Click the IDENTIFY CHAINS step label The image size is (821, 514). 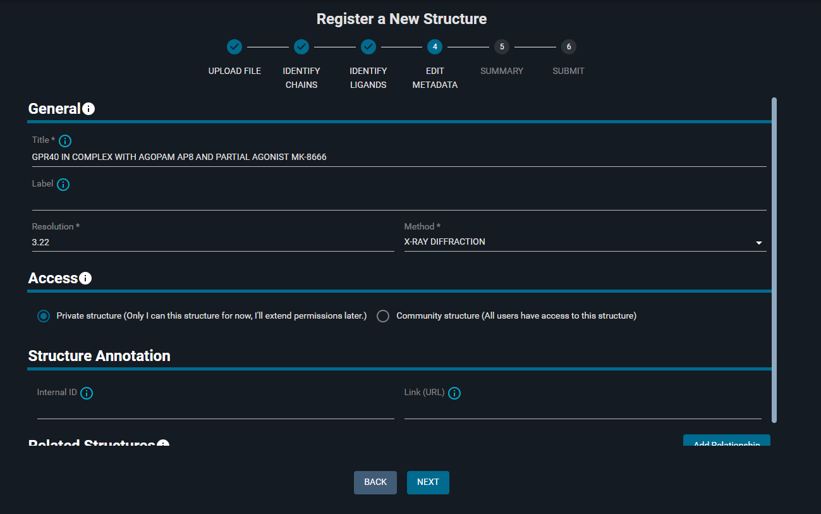pyautogui.click(x=301, y=78)
